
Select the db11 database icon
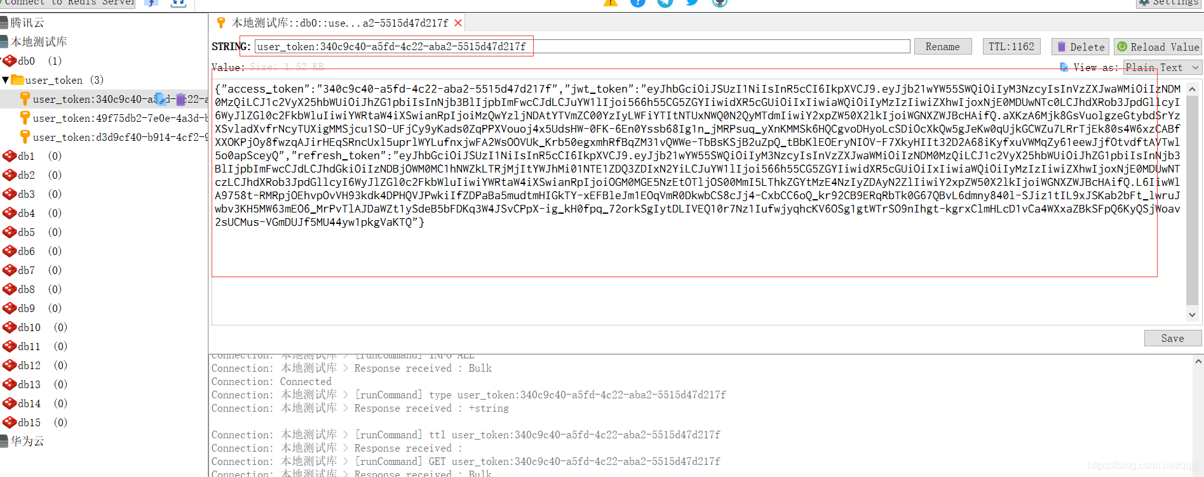point(10,346)
